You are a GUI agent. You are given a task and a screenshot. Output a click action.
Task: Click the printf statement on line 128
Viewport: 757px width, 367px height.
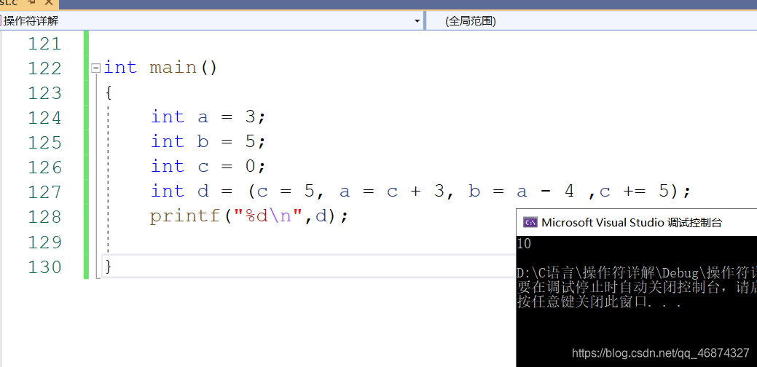click(x=248, y=217)
